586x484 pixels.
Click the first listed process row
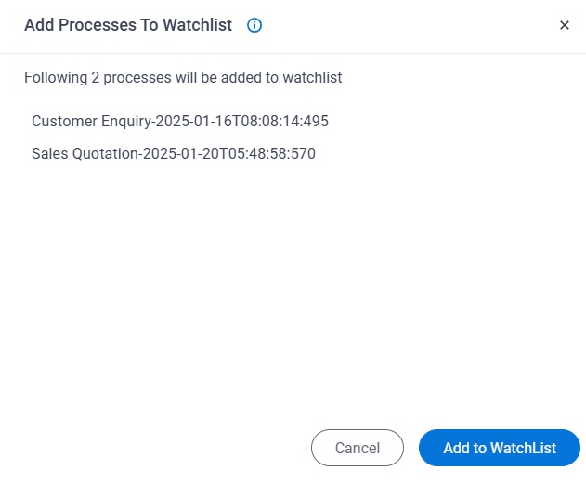coord(180,121)
